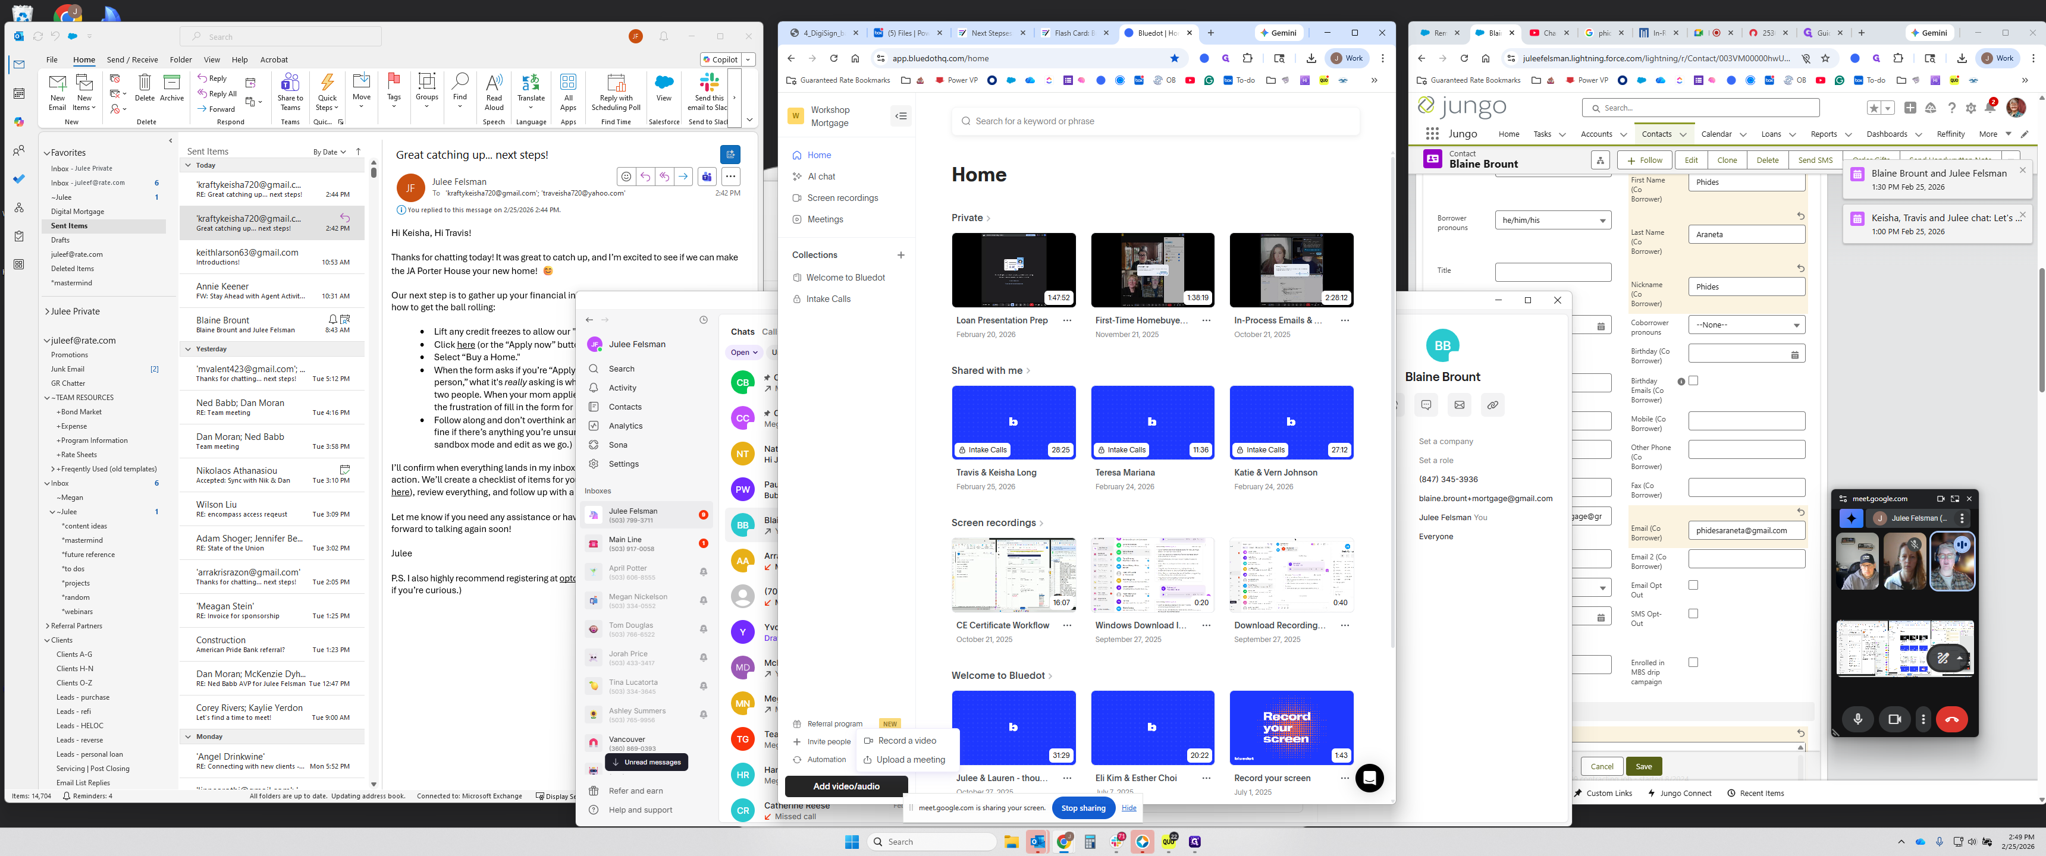
Task: Mute microphone in Google Meet popup
Action: (x=1857, y=719)
